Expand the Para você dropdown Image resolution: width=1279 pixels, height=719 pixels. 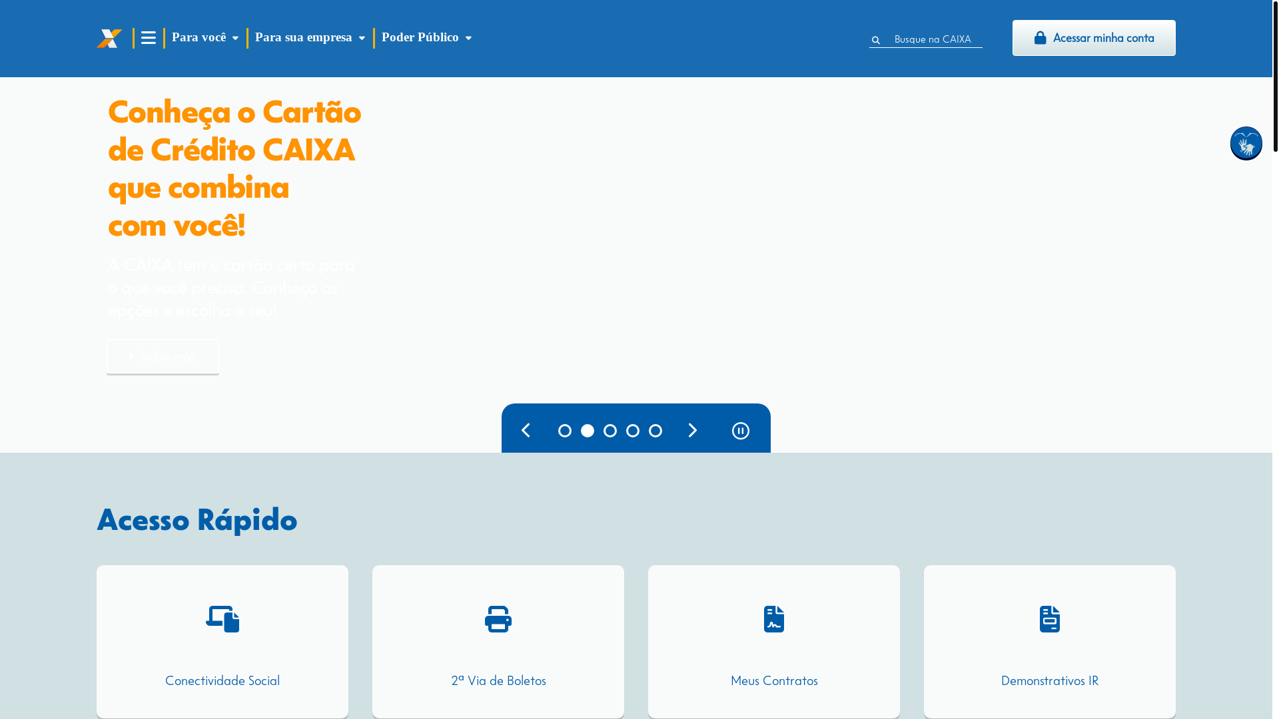[205, 37]
